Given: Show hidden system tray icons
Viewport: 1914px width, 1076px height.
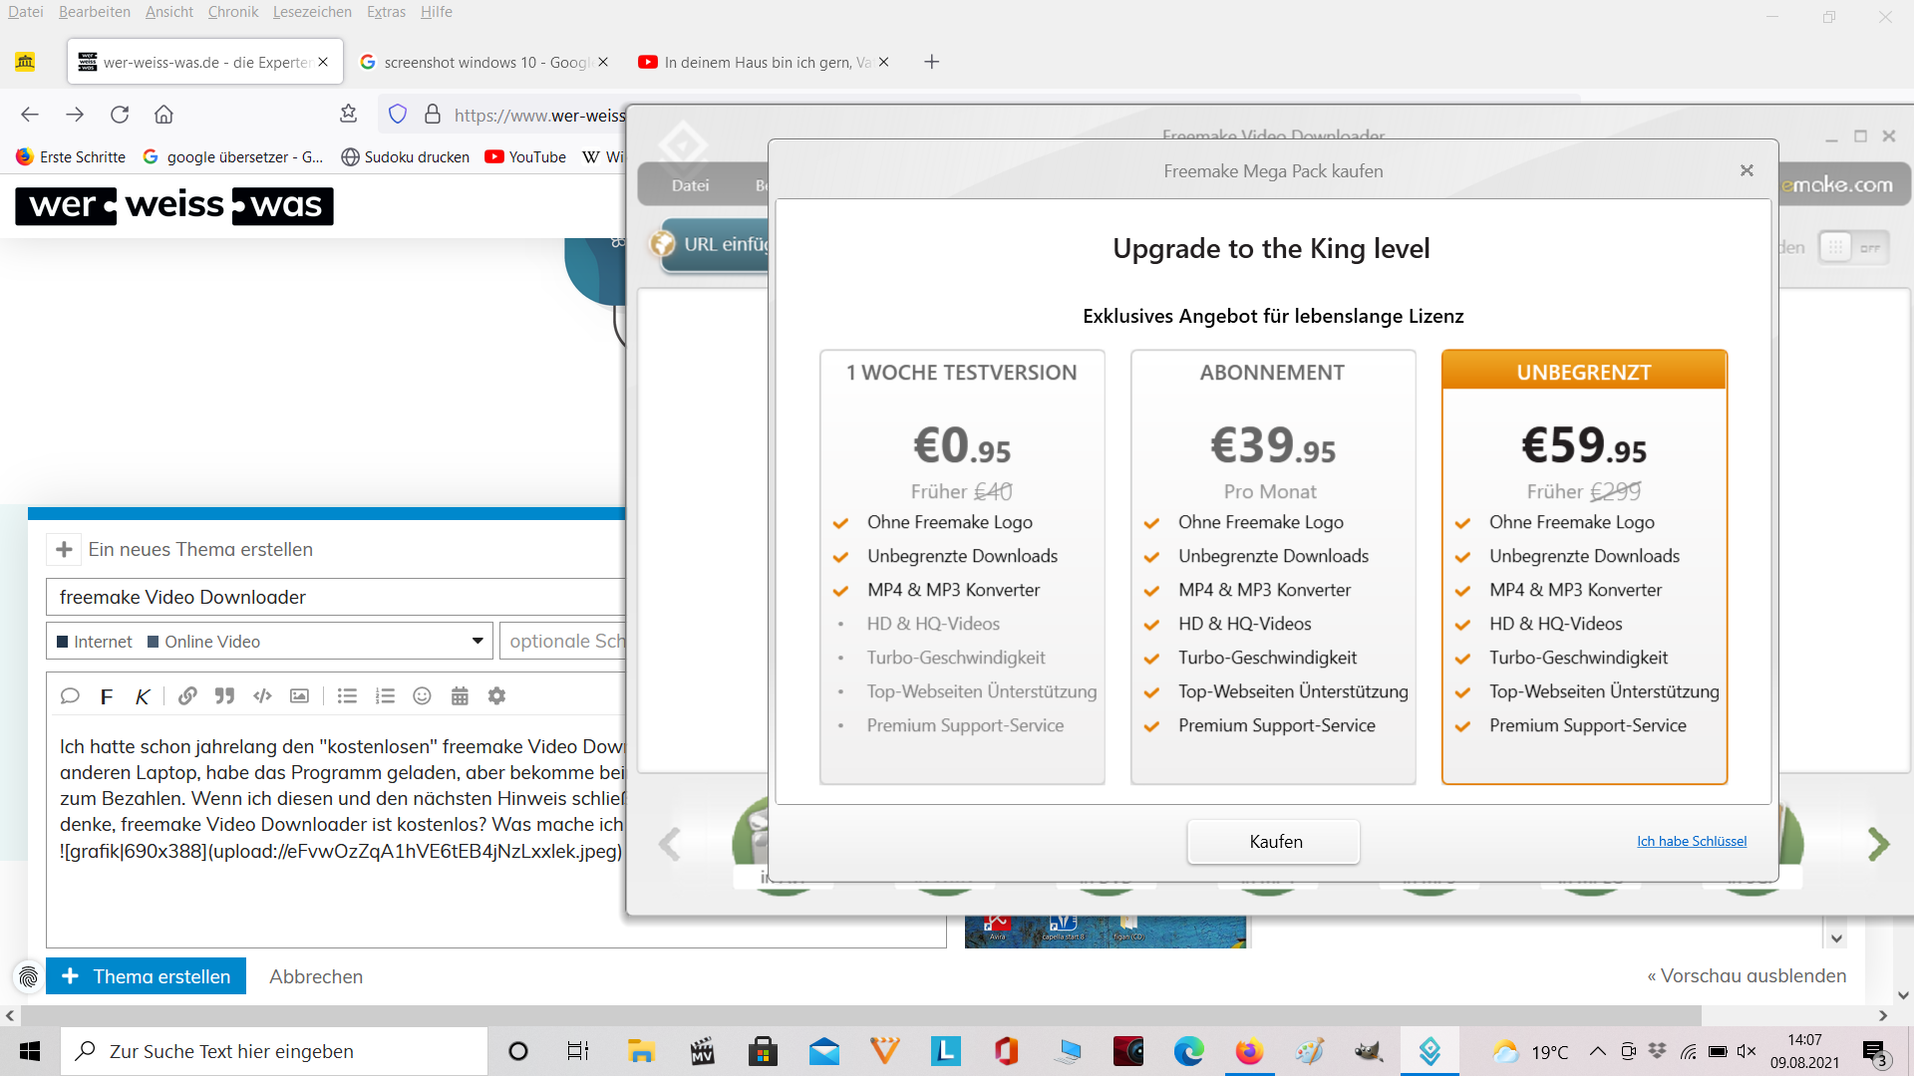Looking at the screenshot, I should coord(1597,1051).
